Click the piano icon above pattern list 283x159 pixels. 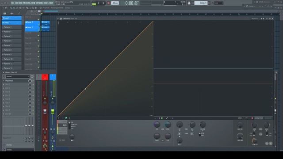click(x=5, y=13)
